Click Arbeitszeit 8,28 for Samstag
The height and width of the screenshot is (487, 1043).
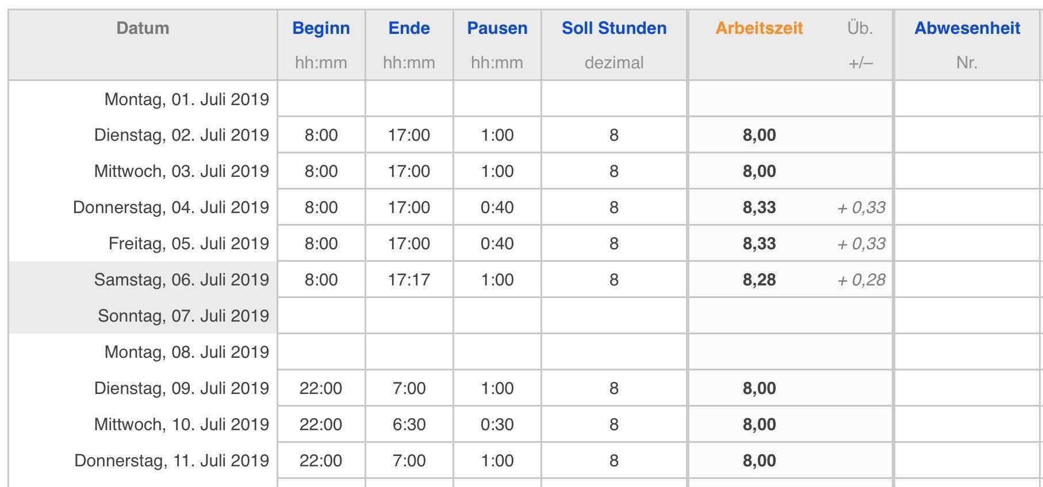[759, 280]
